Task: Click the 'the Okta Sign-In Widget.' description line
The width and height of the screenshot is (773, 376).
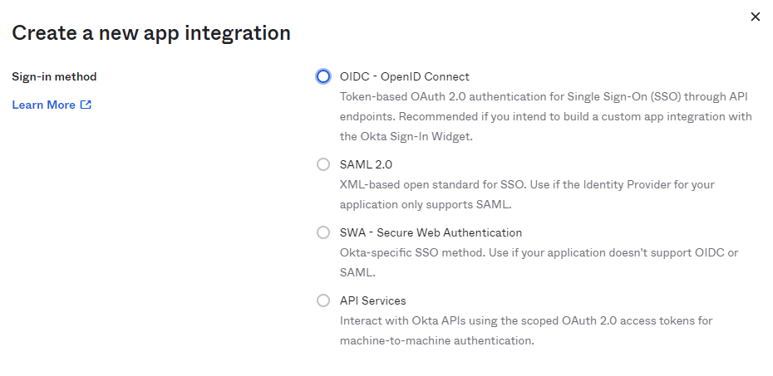Action: pyautogui.click(x=406, y=136)
